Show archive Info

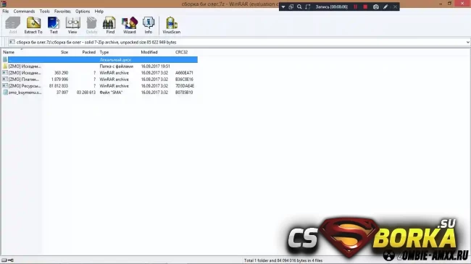(x=149, y=25)
